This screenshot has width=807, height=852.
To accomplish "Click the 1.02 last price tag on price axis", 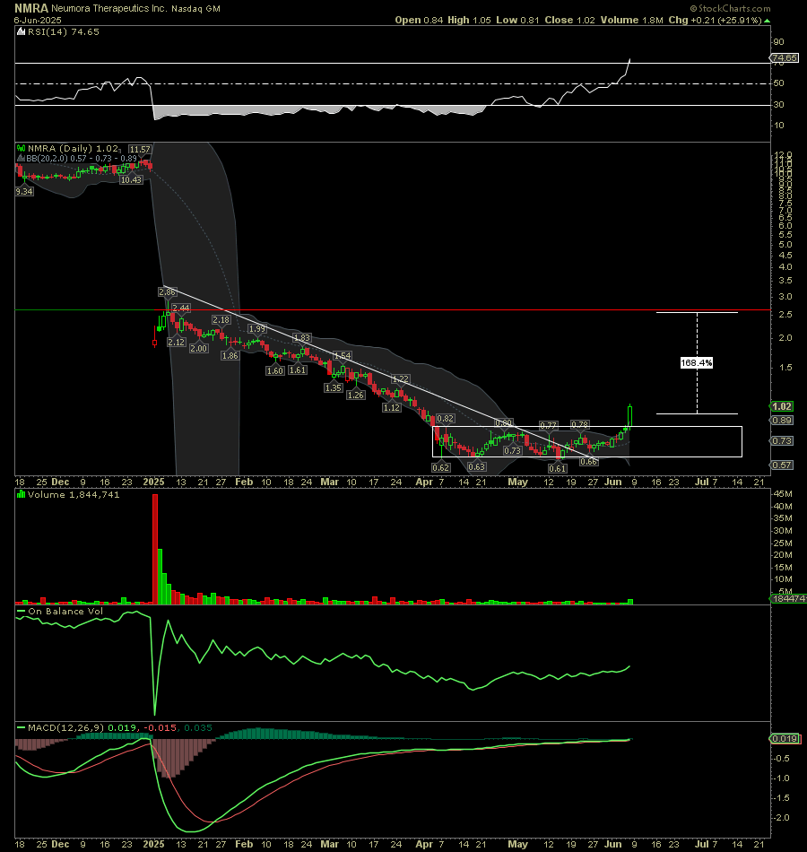I will pos(782,406).
